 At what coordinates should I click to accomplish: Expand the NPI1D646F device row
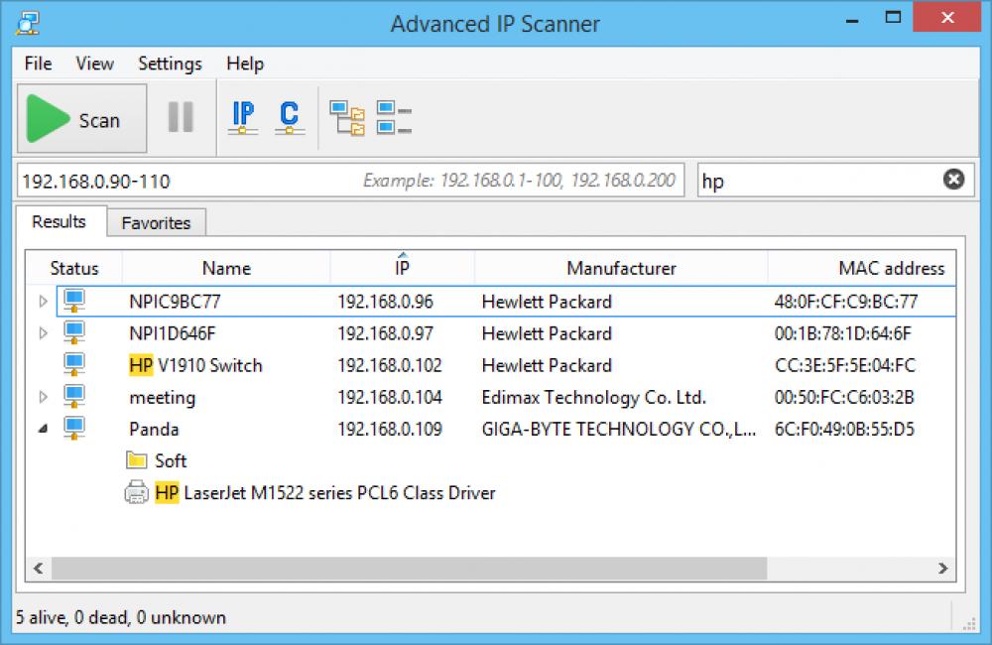tap(42, 333)
